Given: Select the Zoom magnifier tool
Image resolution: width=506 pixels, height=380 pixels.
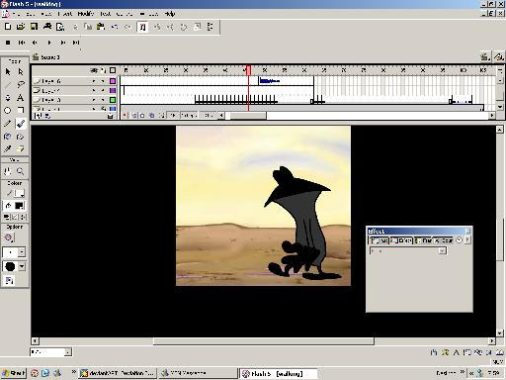Looking at the screenshot, I should (21, 171).
